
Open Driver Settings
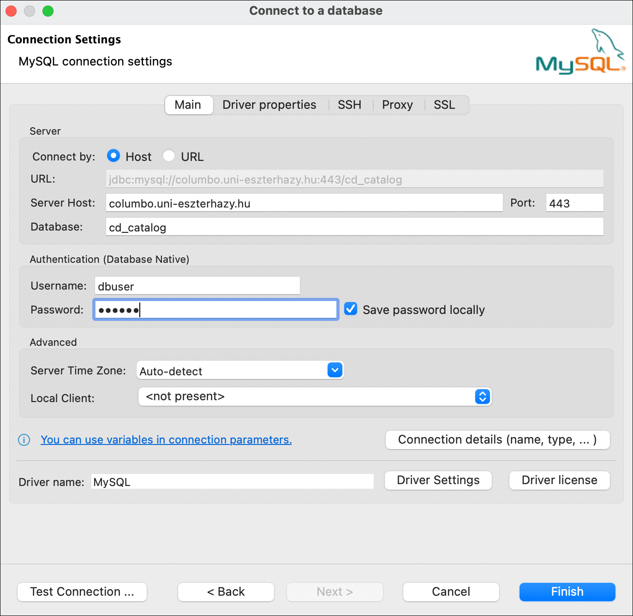(438, 480)
